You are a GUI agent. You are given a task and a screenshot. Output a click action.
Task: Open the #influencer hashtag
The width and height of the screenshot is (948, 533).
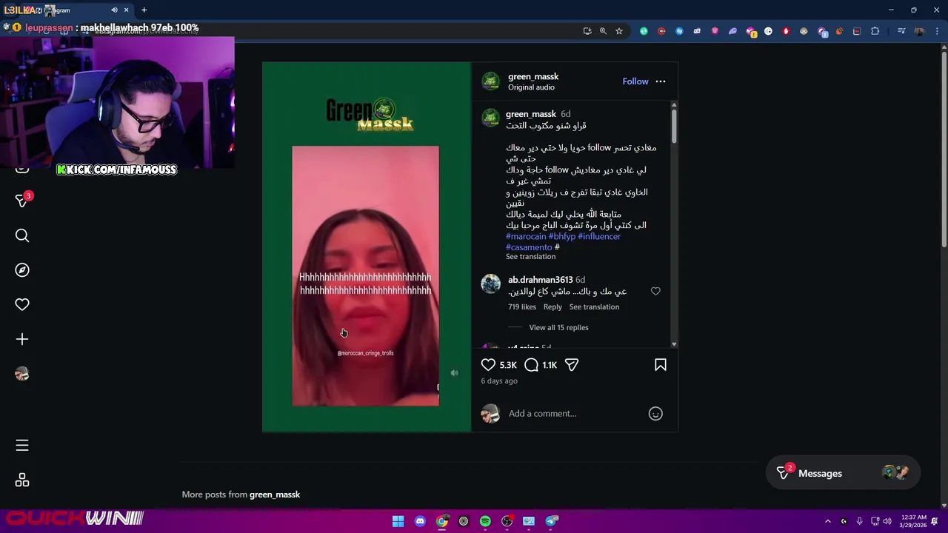point(599,236)
